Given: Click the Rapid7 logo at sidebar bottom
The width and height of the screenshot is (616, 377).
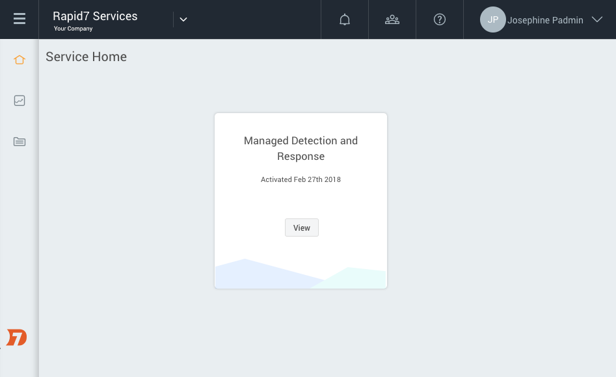Looking at the screenshot, I should [16, 337].
